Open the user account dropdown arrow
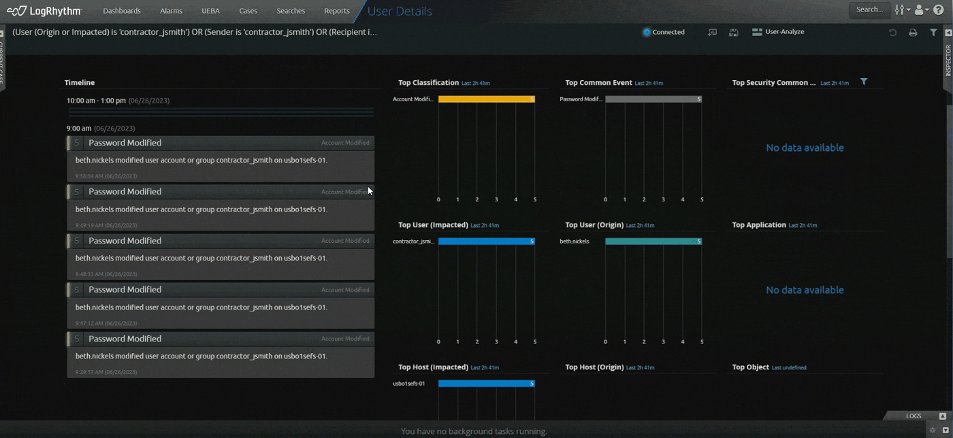 click(926, 10)
